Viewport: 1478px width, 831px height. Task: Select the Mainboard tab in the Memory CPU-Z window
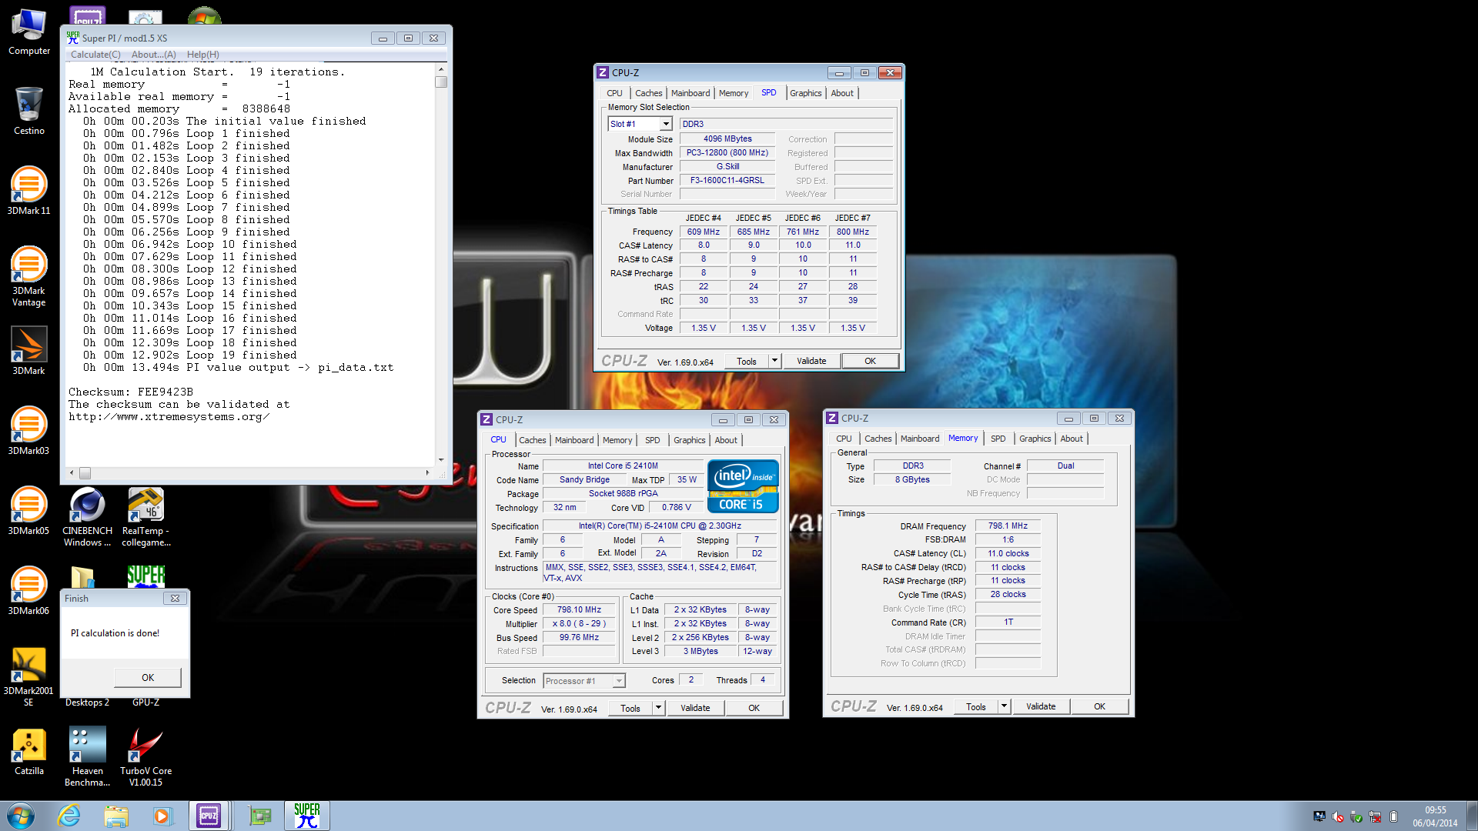pyautogui.click(x=920, y=439)
